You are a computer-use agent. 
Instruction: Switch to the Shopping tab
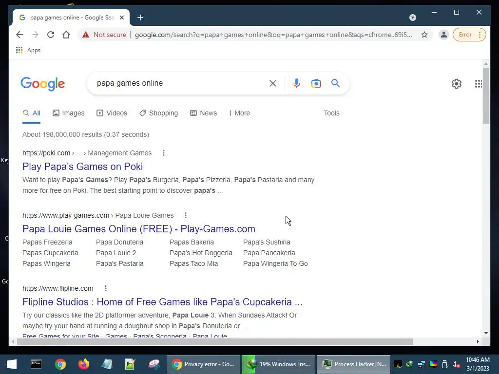point(158,113)
